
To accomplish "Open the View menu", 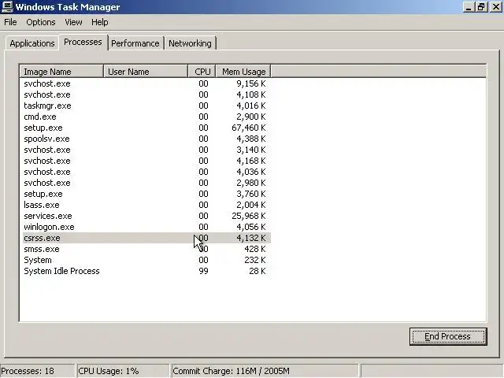I will click(73, 22).
